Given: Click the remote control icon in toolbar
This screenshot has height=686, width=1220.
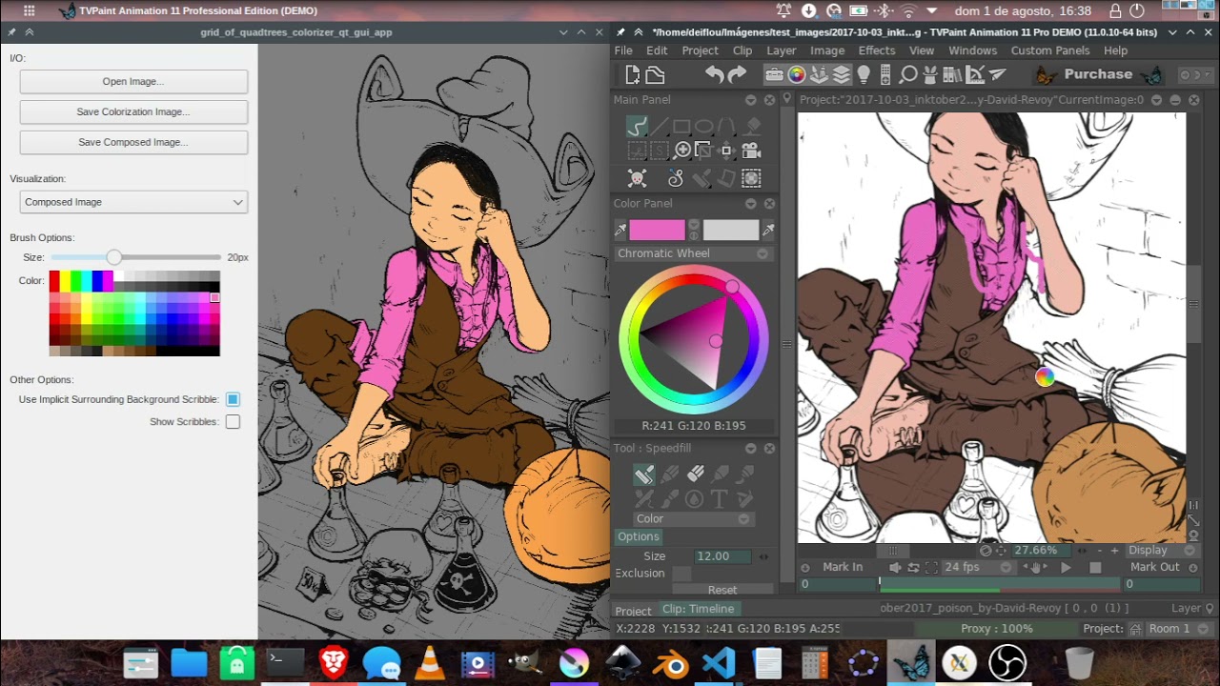Looking at the screenshot, I should tap(886, 74).
